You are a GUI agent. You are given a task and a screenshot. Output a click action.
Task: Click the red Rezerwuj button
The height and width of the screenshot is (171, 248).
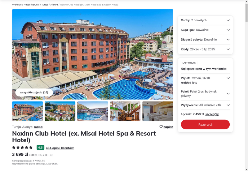point(205,125)
